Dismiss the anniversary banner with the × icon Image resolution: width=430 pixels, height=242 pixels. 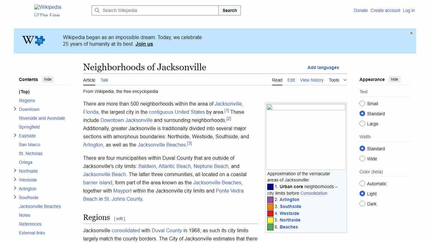[411, 33]
